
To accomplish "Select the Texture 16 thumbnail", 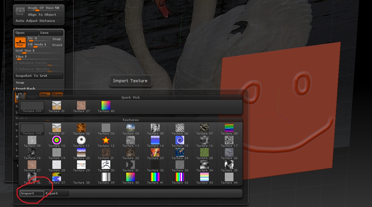I will tap(204, 142).
